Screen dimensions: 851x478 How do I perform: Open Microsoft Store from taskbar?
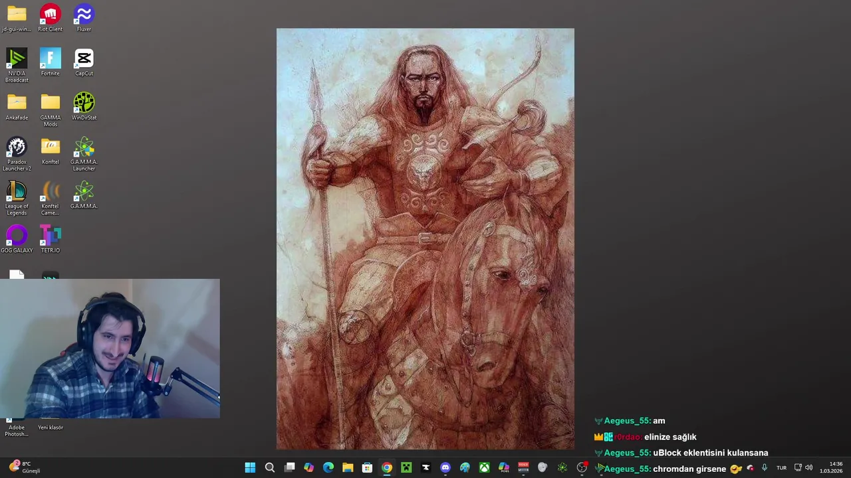(x=367, y=468)
